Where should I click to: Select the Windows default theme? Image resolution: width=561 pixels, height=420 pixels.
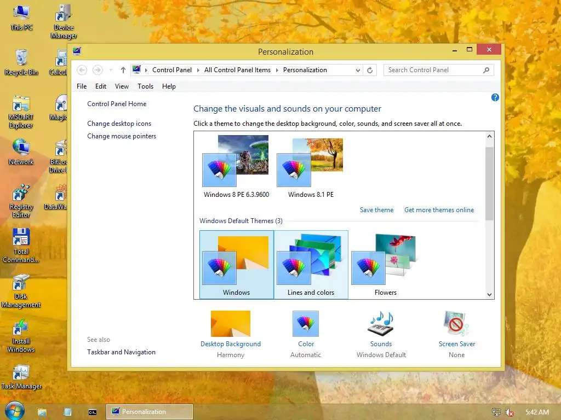pyautogui.click(x=237, y=265)
